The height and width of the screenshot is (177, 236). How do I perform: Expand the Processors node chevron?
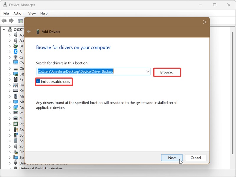tap(10, 124)
